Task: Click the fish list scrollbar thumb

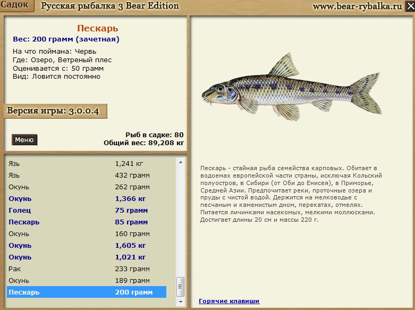Action: coord(181,287)
